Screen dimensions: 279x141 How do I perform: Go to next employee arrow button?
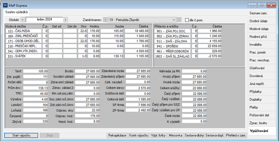coord(179,20)
